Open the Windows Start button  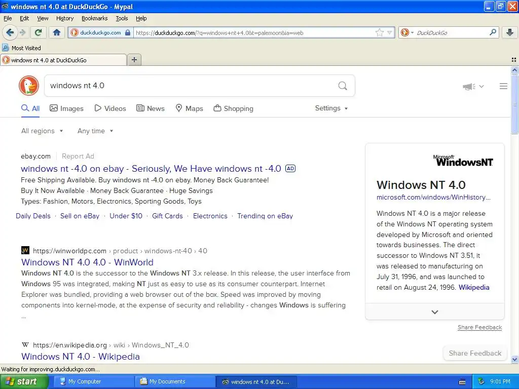(x=24, y=381)
